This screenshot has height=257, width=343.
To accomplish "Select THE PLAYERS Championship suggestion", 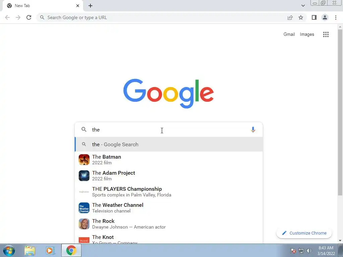I will (168, 192).
